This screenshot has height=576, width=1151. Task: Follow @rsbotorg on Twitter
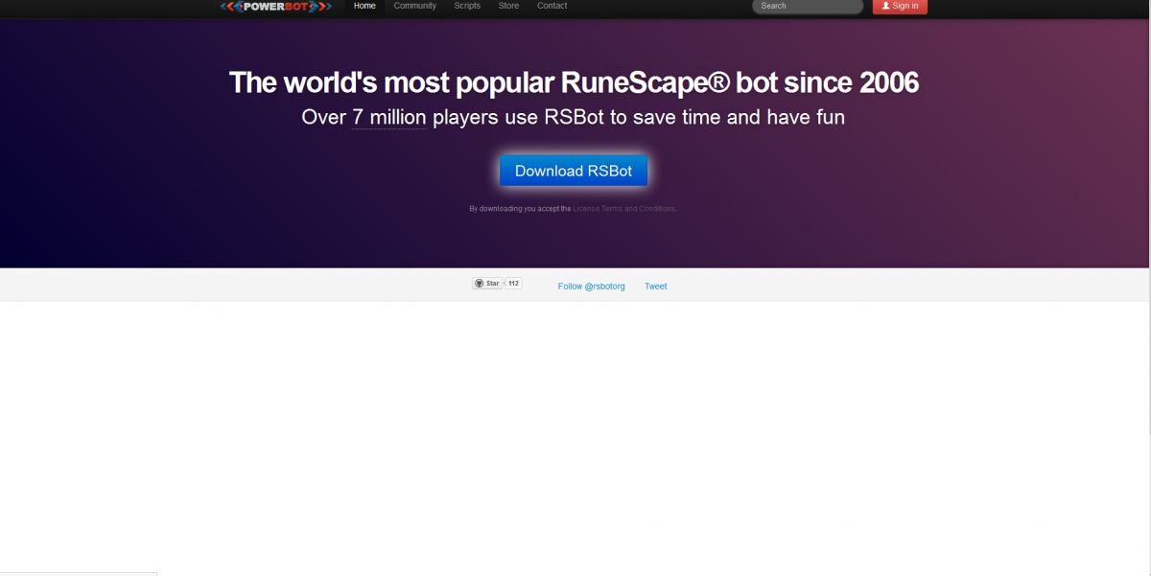pyautogui.click(x=591, y=287)
